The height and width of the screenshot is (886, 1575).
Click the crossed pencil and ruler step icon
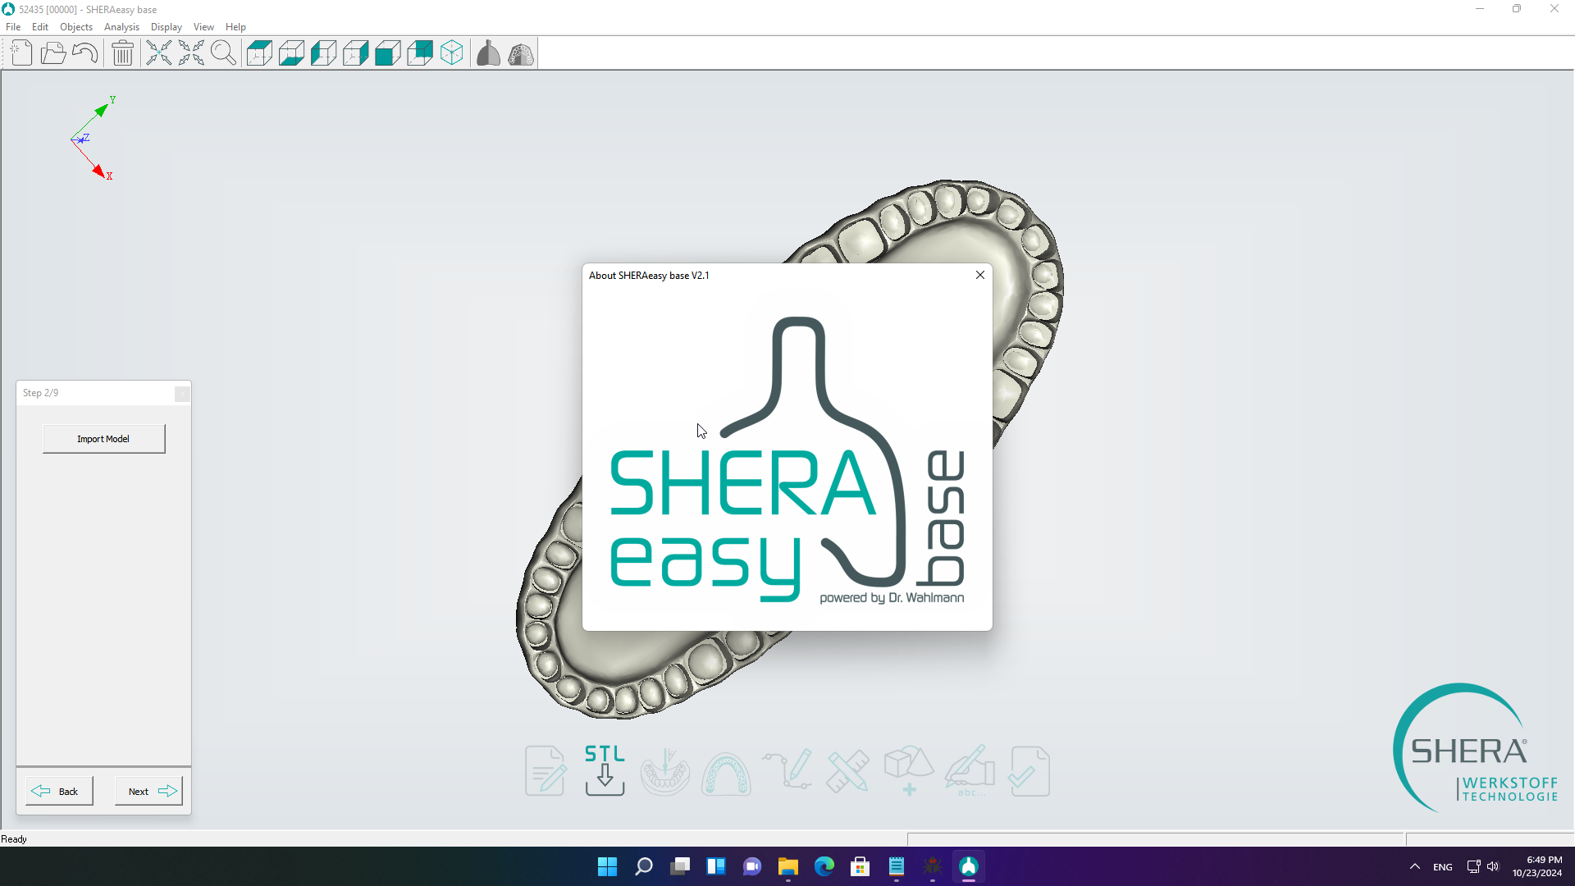pyautogui.click(x=848, y=771)
